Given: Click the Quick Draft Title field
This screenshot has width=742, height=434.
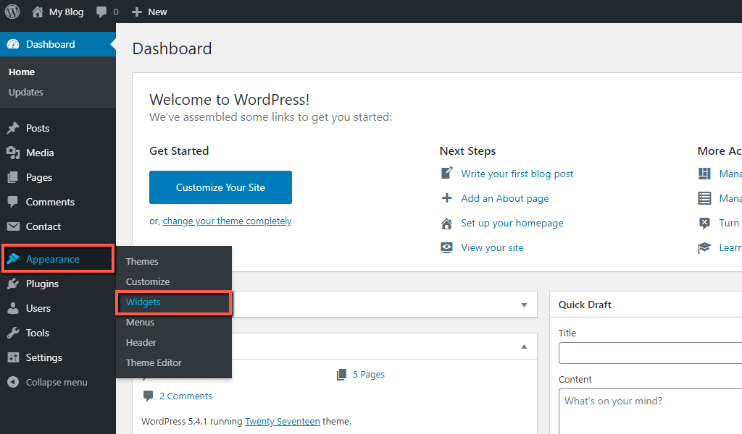Looking at the screenshot, I should [x=652, y=352].
